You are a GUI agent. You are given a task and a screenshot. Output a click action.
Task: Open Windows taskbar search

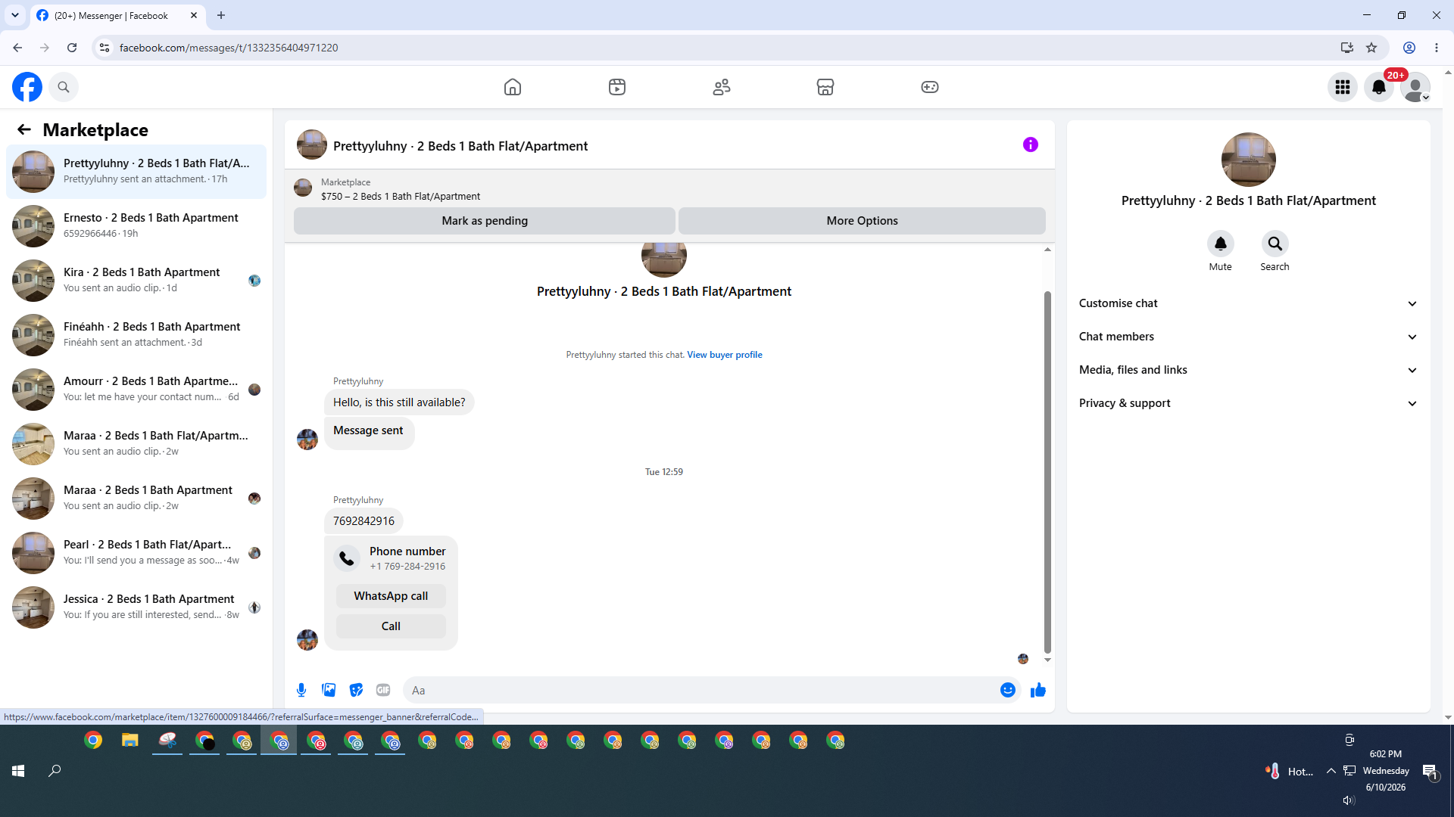tap(55, 771)
